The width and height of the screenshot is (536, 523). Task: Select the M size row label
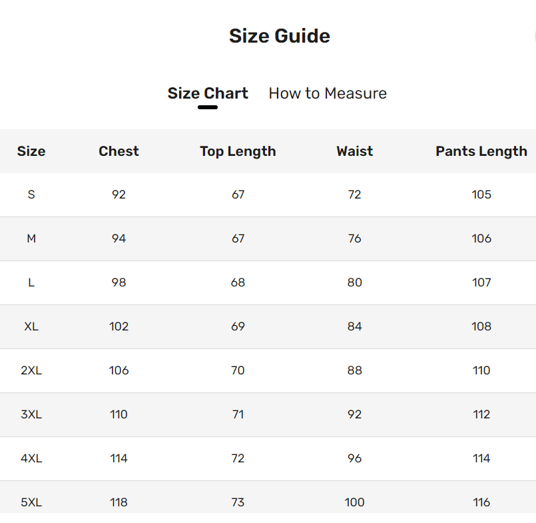[x=31, y=239]
